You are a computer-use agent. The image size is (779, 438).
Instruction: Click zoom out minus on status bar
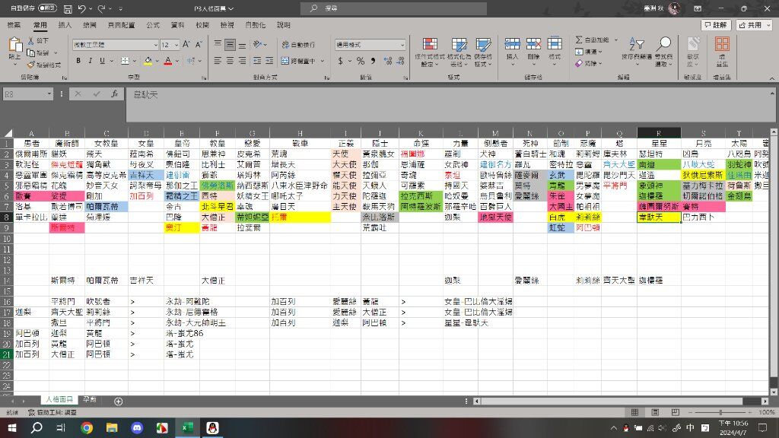tap(691, 412)
